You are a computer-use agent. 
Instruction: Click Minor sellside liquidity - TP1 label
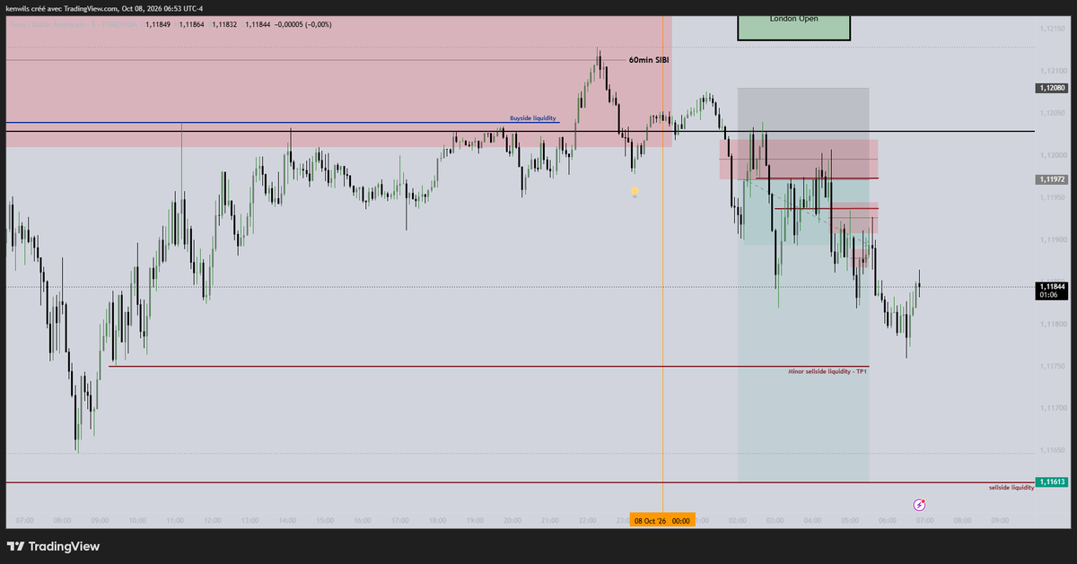coord(827,370)
